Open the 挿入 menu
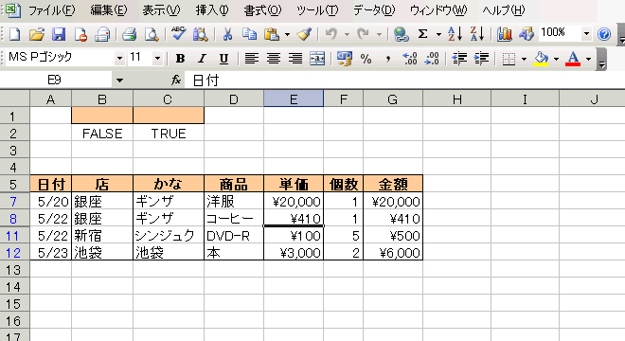 coord(212,10)
